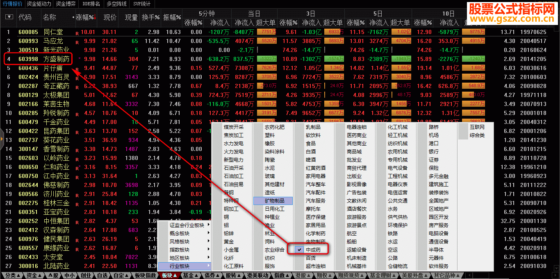This screenshot has width=560, height=279.
Task: Open the 港美联动 bottom tab
Action: click(257, 276)
